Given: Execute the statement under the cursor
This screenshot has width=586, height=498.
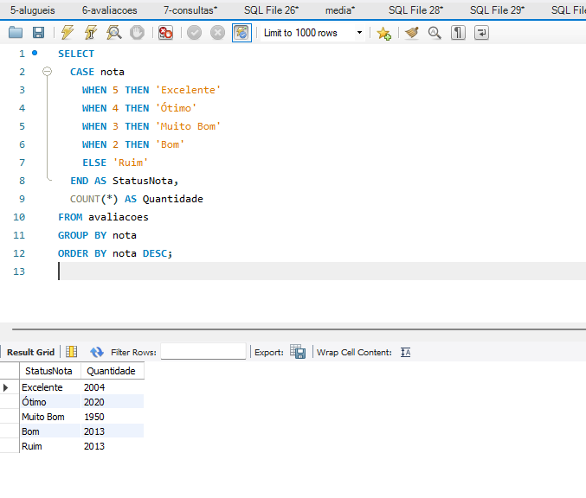Looking at the screenshot, I should tap(90, 33).
